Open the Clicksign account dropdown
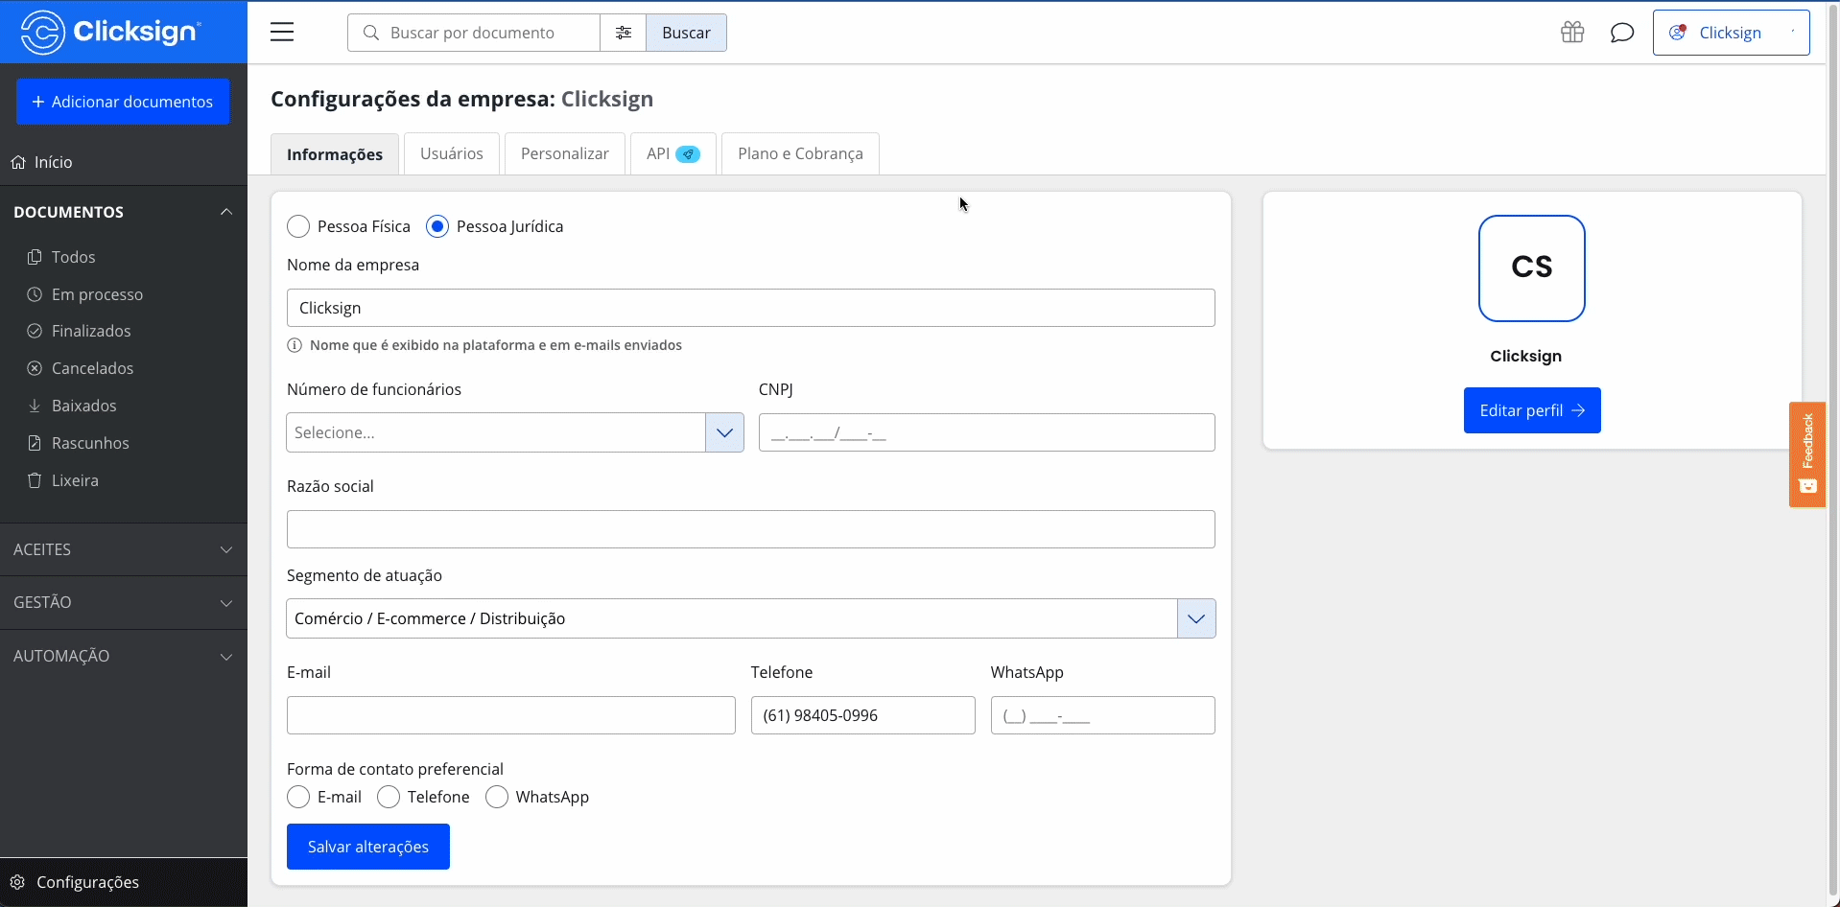 1732,33
